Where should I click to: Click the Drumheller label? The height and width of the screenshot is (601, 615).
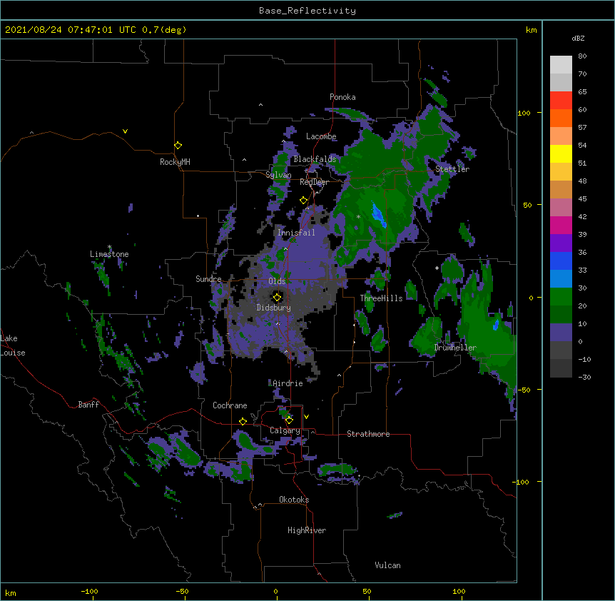[x=455, y=348]
